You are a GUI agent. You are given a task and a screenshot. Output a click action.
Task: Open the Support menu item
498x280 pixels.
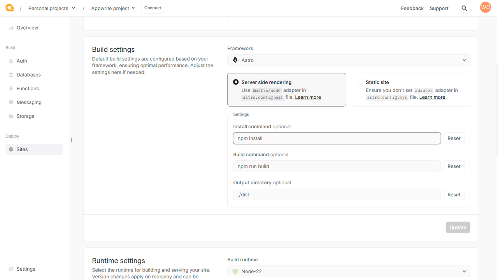(x=439, y=8)
